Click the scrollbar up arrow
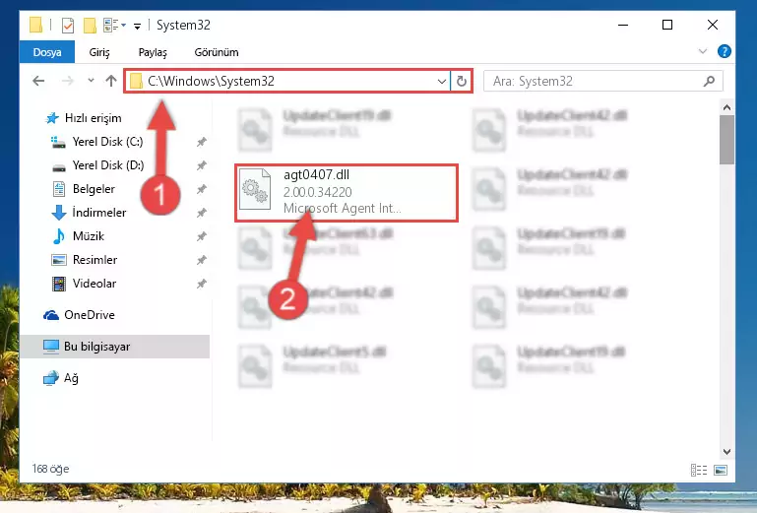Viewport: 757px width, 513px height. pyautogui.click(x=726, y=107)
